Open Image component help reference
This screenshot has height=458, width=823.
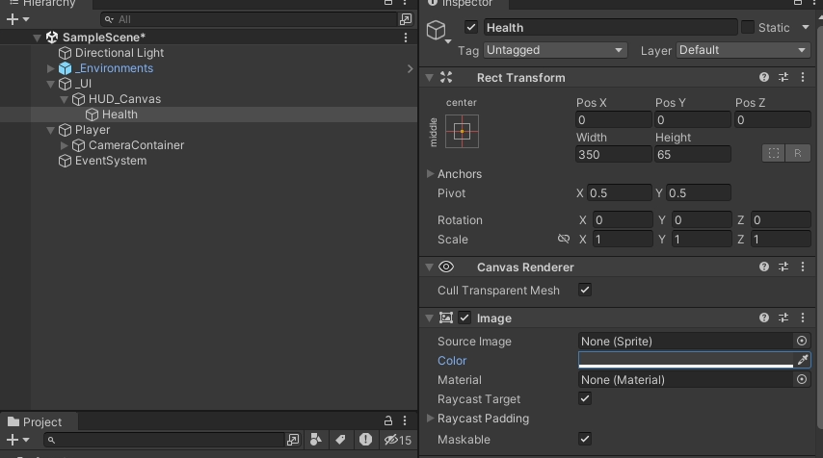click(x=764, y=318)
